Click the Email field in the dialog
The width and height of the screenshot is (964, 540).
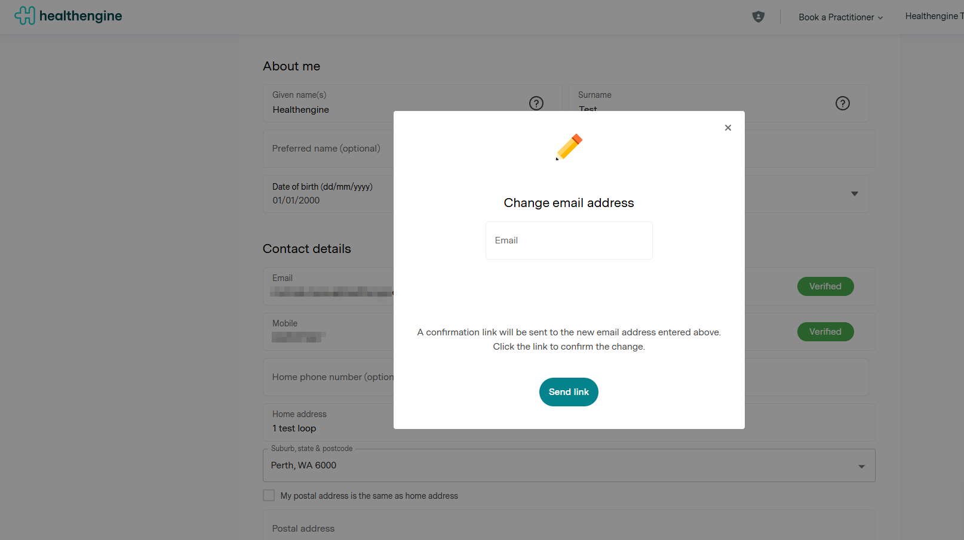pyautogui.click(x=569, y=240)
